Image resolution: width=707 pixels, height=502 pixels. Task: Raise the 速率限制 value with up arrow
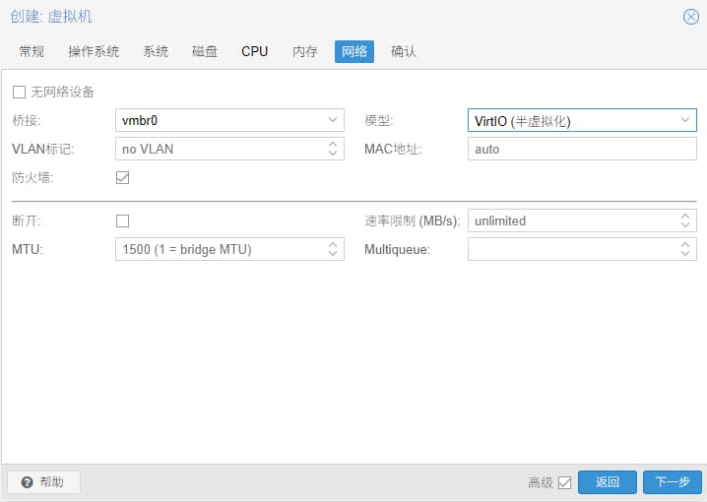(685, 217)
